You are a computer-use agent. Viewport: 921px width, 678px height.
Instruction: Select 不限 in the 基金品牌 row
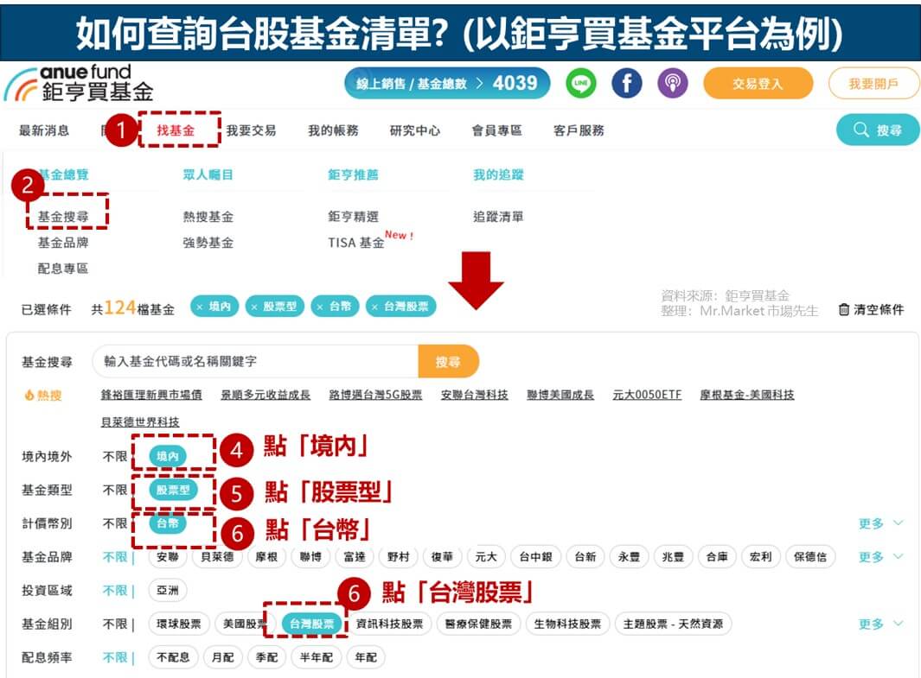click(x=114, y=556)
